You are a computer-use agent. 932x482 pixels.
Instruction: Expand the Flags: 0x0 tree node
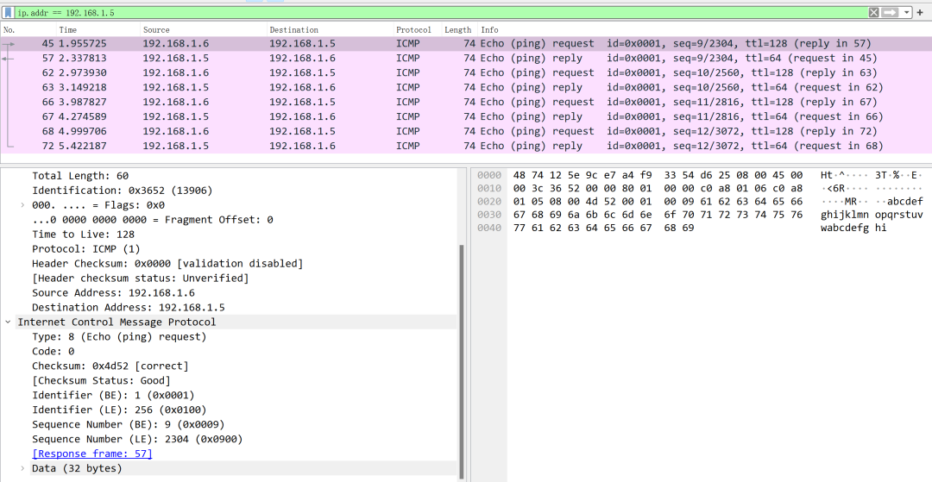click(22, 205)
